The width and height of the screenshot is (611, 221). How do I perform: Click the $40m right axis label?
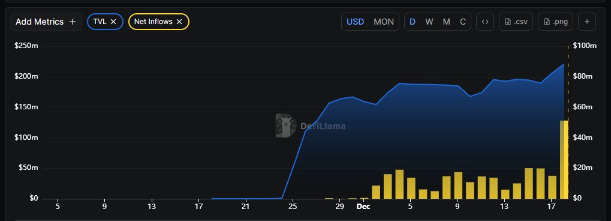tap(583, 138)
